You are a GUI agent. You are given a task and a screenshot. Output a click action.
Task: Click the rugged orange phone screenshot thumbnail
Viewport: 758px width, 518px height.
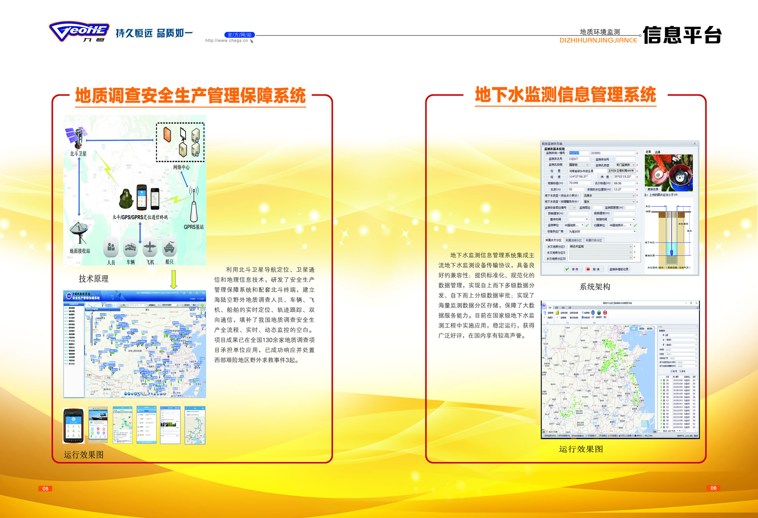[x=74, y=426]
